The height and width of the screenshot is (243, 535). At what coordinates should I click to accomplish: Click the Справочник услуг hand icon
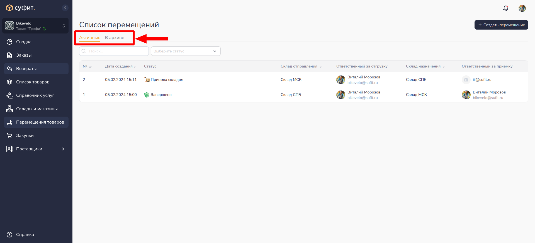point(9,95)
